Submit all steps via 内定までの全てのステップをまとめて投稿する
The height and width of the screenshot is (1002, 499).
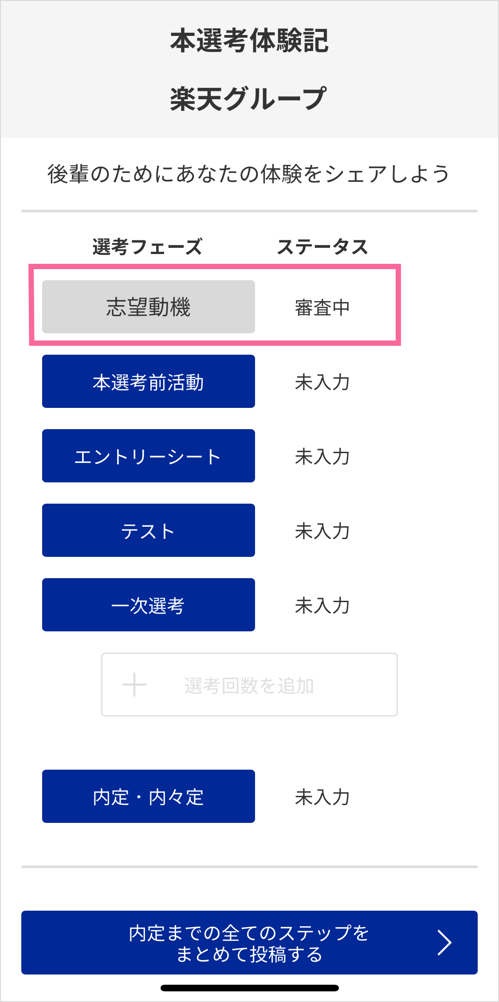click(249, 943)
